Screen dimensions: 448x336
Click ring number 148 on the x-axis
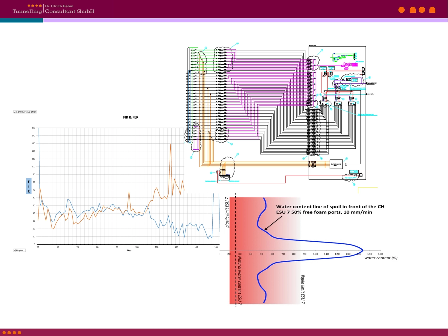(216, 247)
